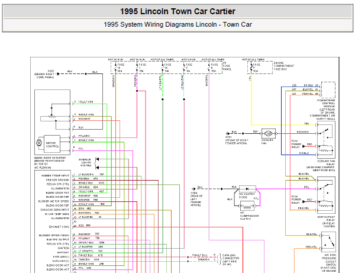355x273 pixels.
Task: Click the Sensor Ground pin label
Action: click(57, 180)
